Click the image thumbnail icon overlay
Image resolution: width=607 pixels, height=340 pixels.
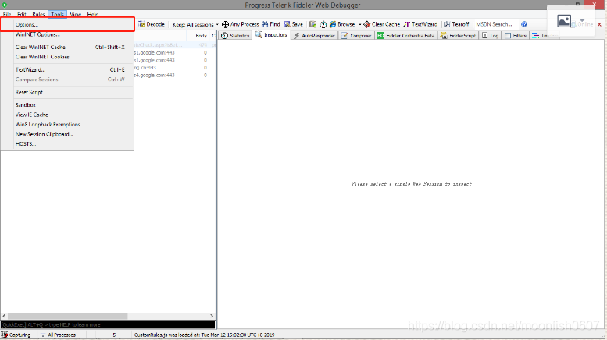coord(564,21)
